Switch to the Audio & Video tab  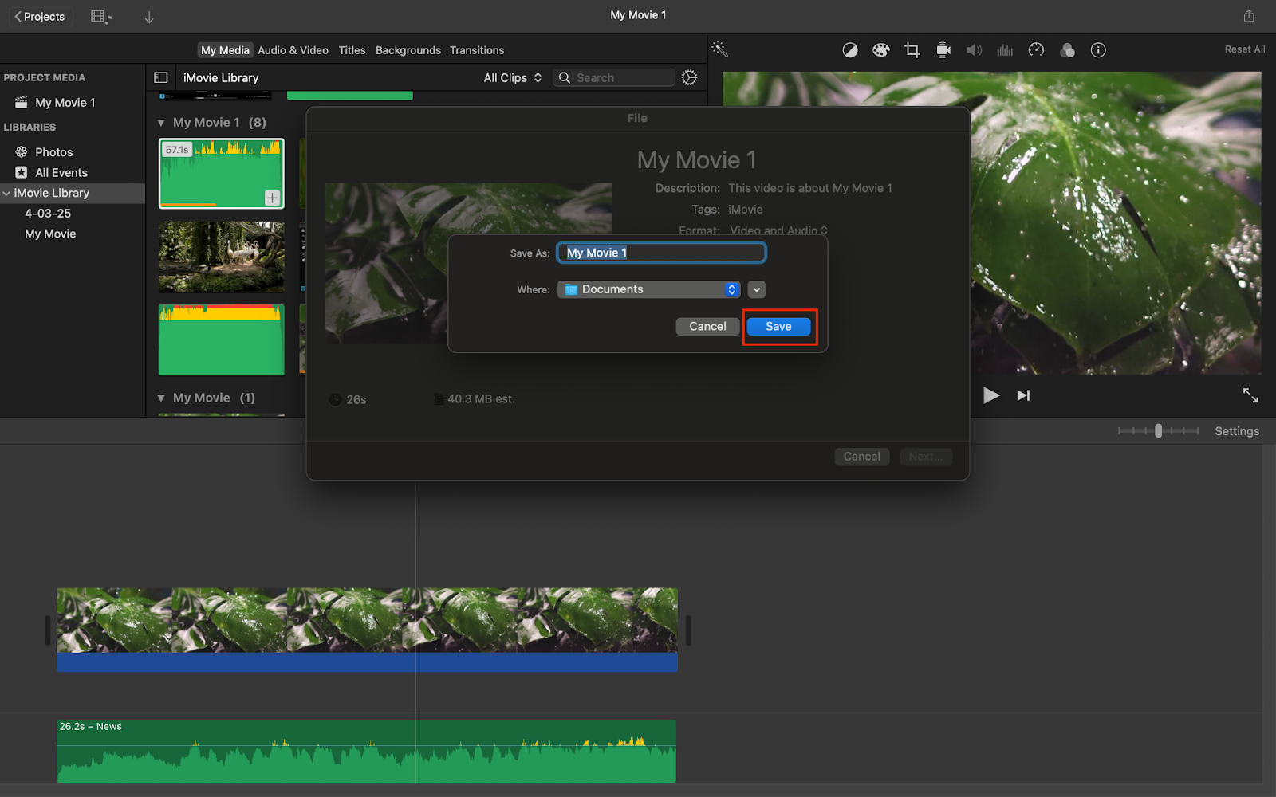(x=293, y=50)
